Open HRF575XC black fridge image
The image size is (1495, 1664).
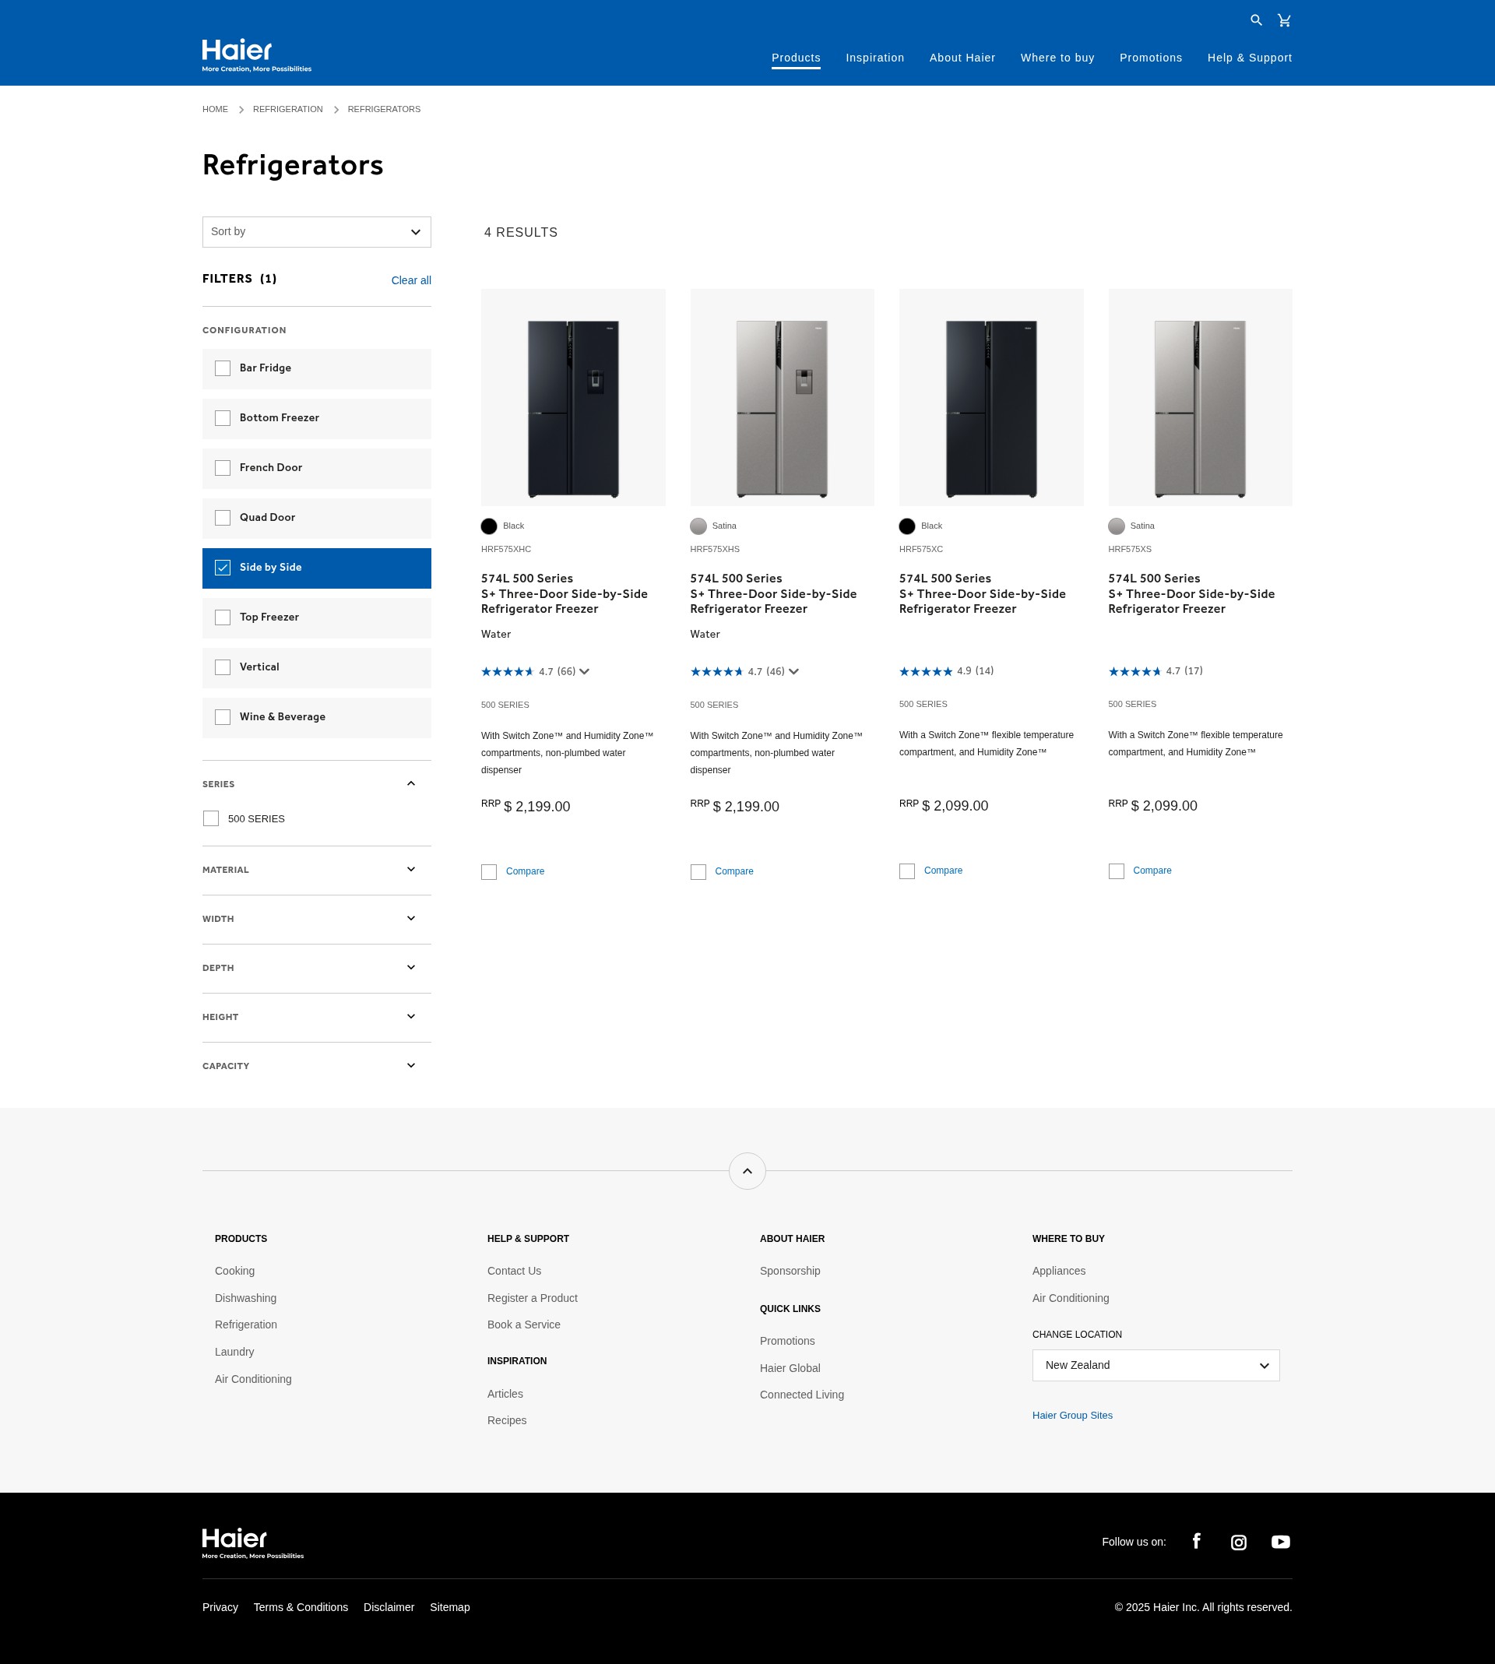(x=991, y=398)
